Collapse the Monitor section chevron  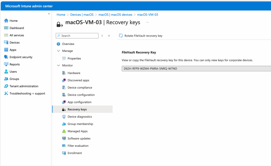pyautogui.click(x=58, y=65)
